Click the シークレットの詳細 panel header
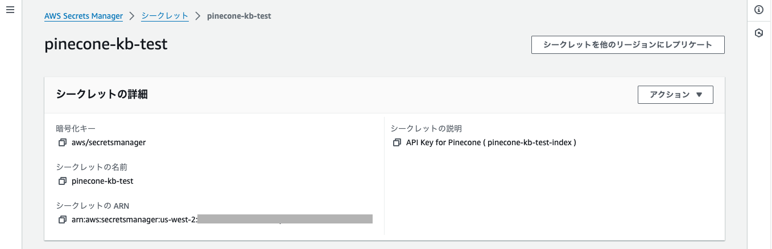 (x=102, y=95)
